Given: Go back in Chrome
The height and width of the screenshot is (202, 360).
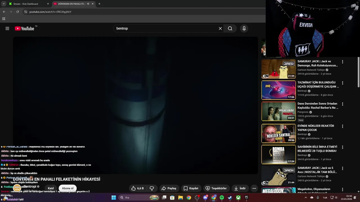Looking at the screenshot, I should pos(4,12).
